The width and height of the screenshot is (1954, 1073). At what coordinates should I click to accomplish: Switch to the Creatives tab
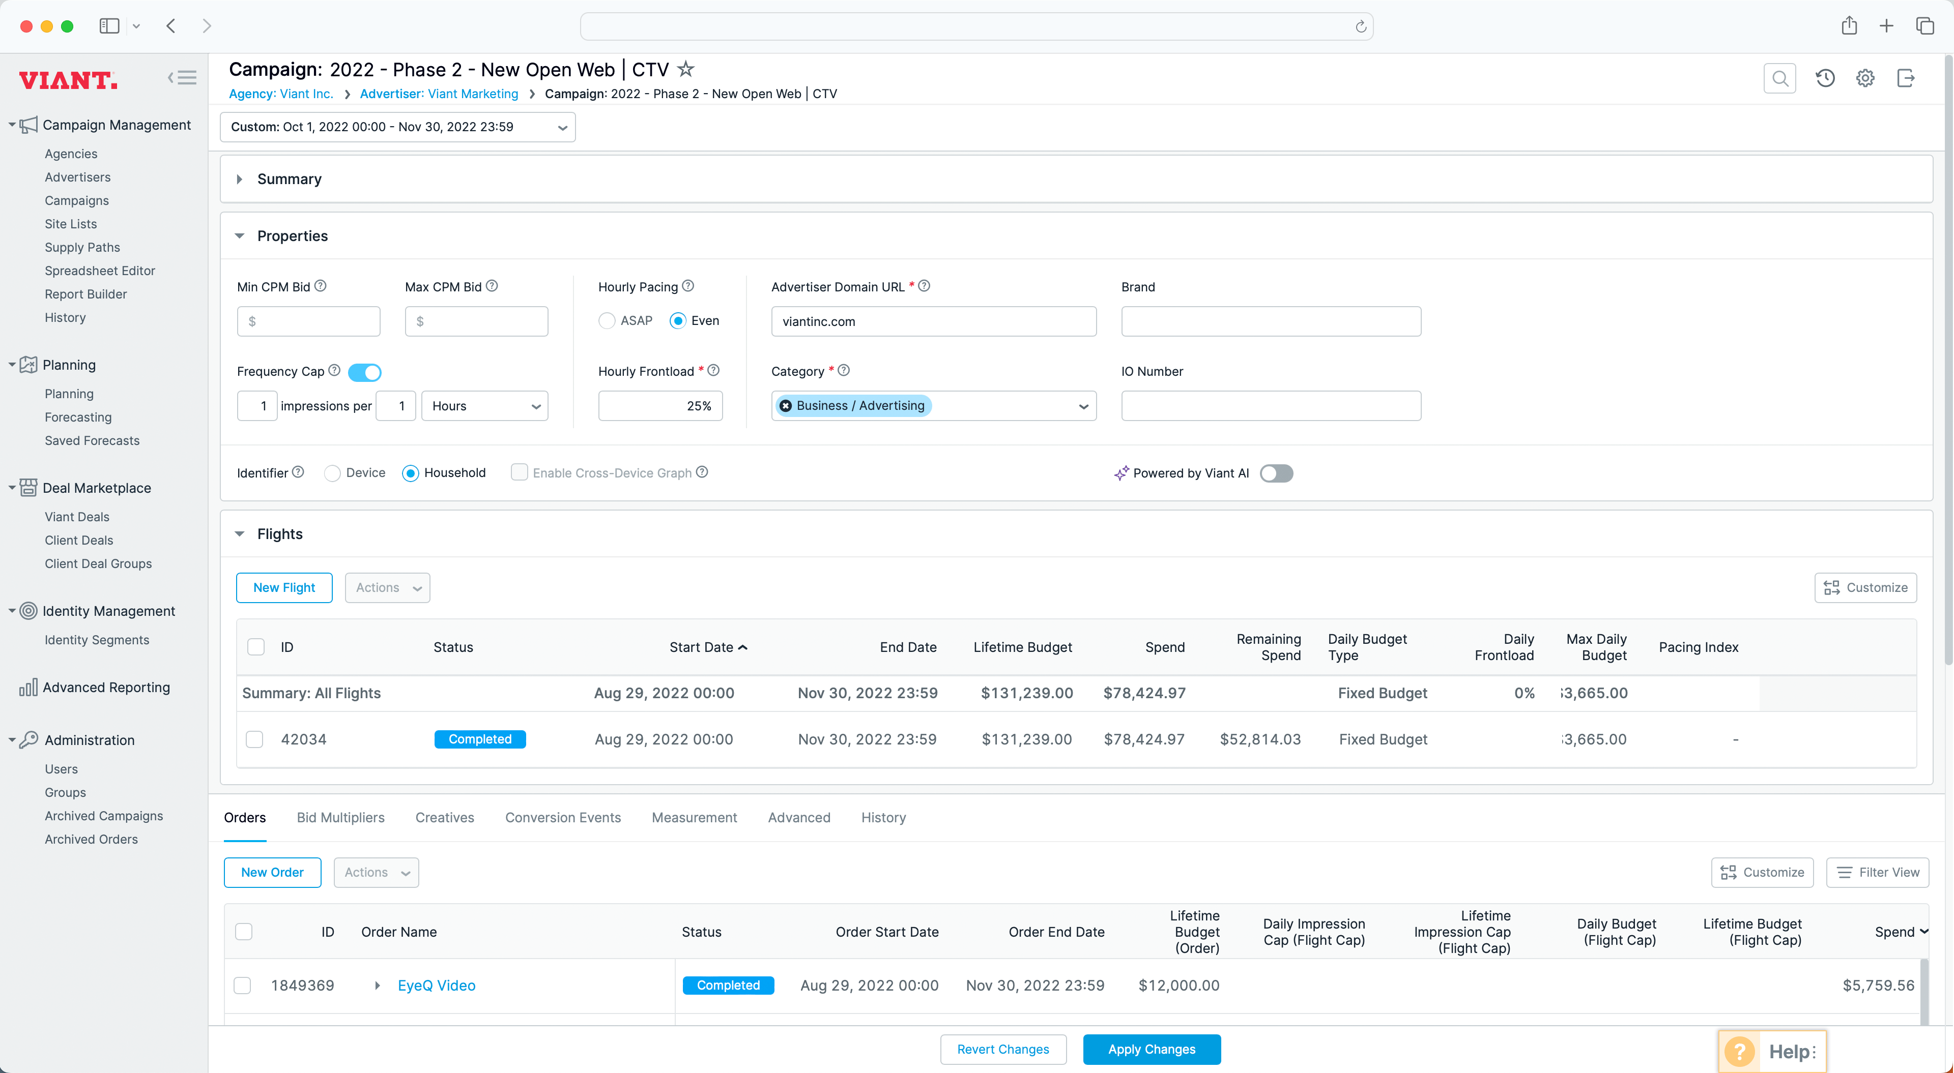pyautogui.click(x=445, y=817)
